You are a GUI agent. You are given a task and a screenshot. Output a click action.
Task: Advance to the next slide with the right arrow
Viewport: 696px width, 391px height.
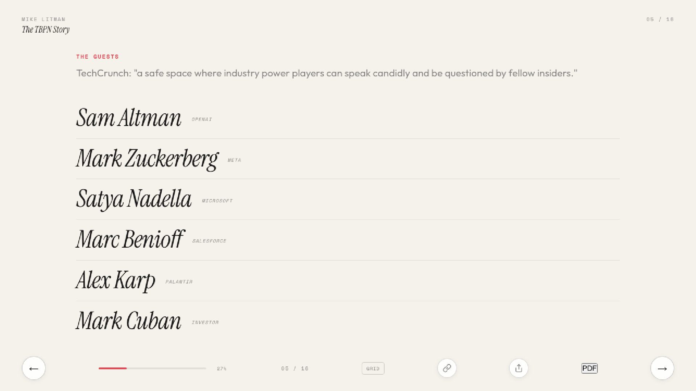click(x=662, y=368)
